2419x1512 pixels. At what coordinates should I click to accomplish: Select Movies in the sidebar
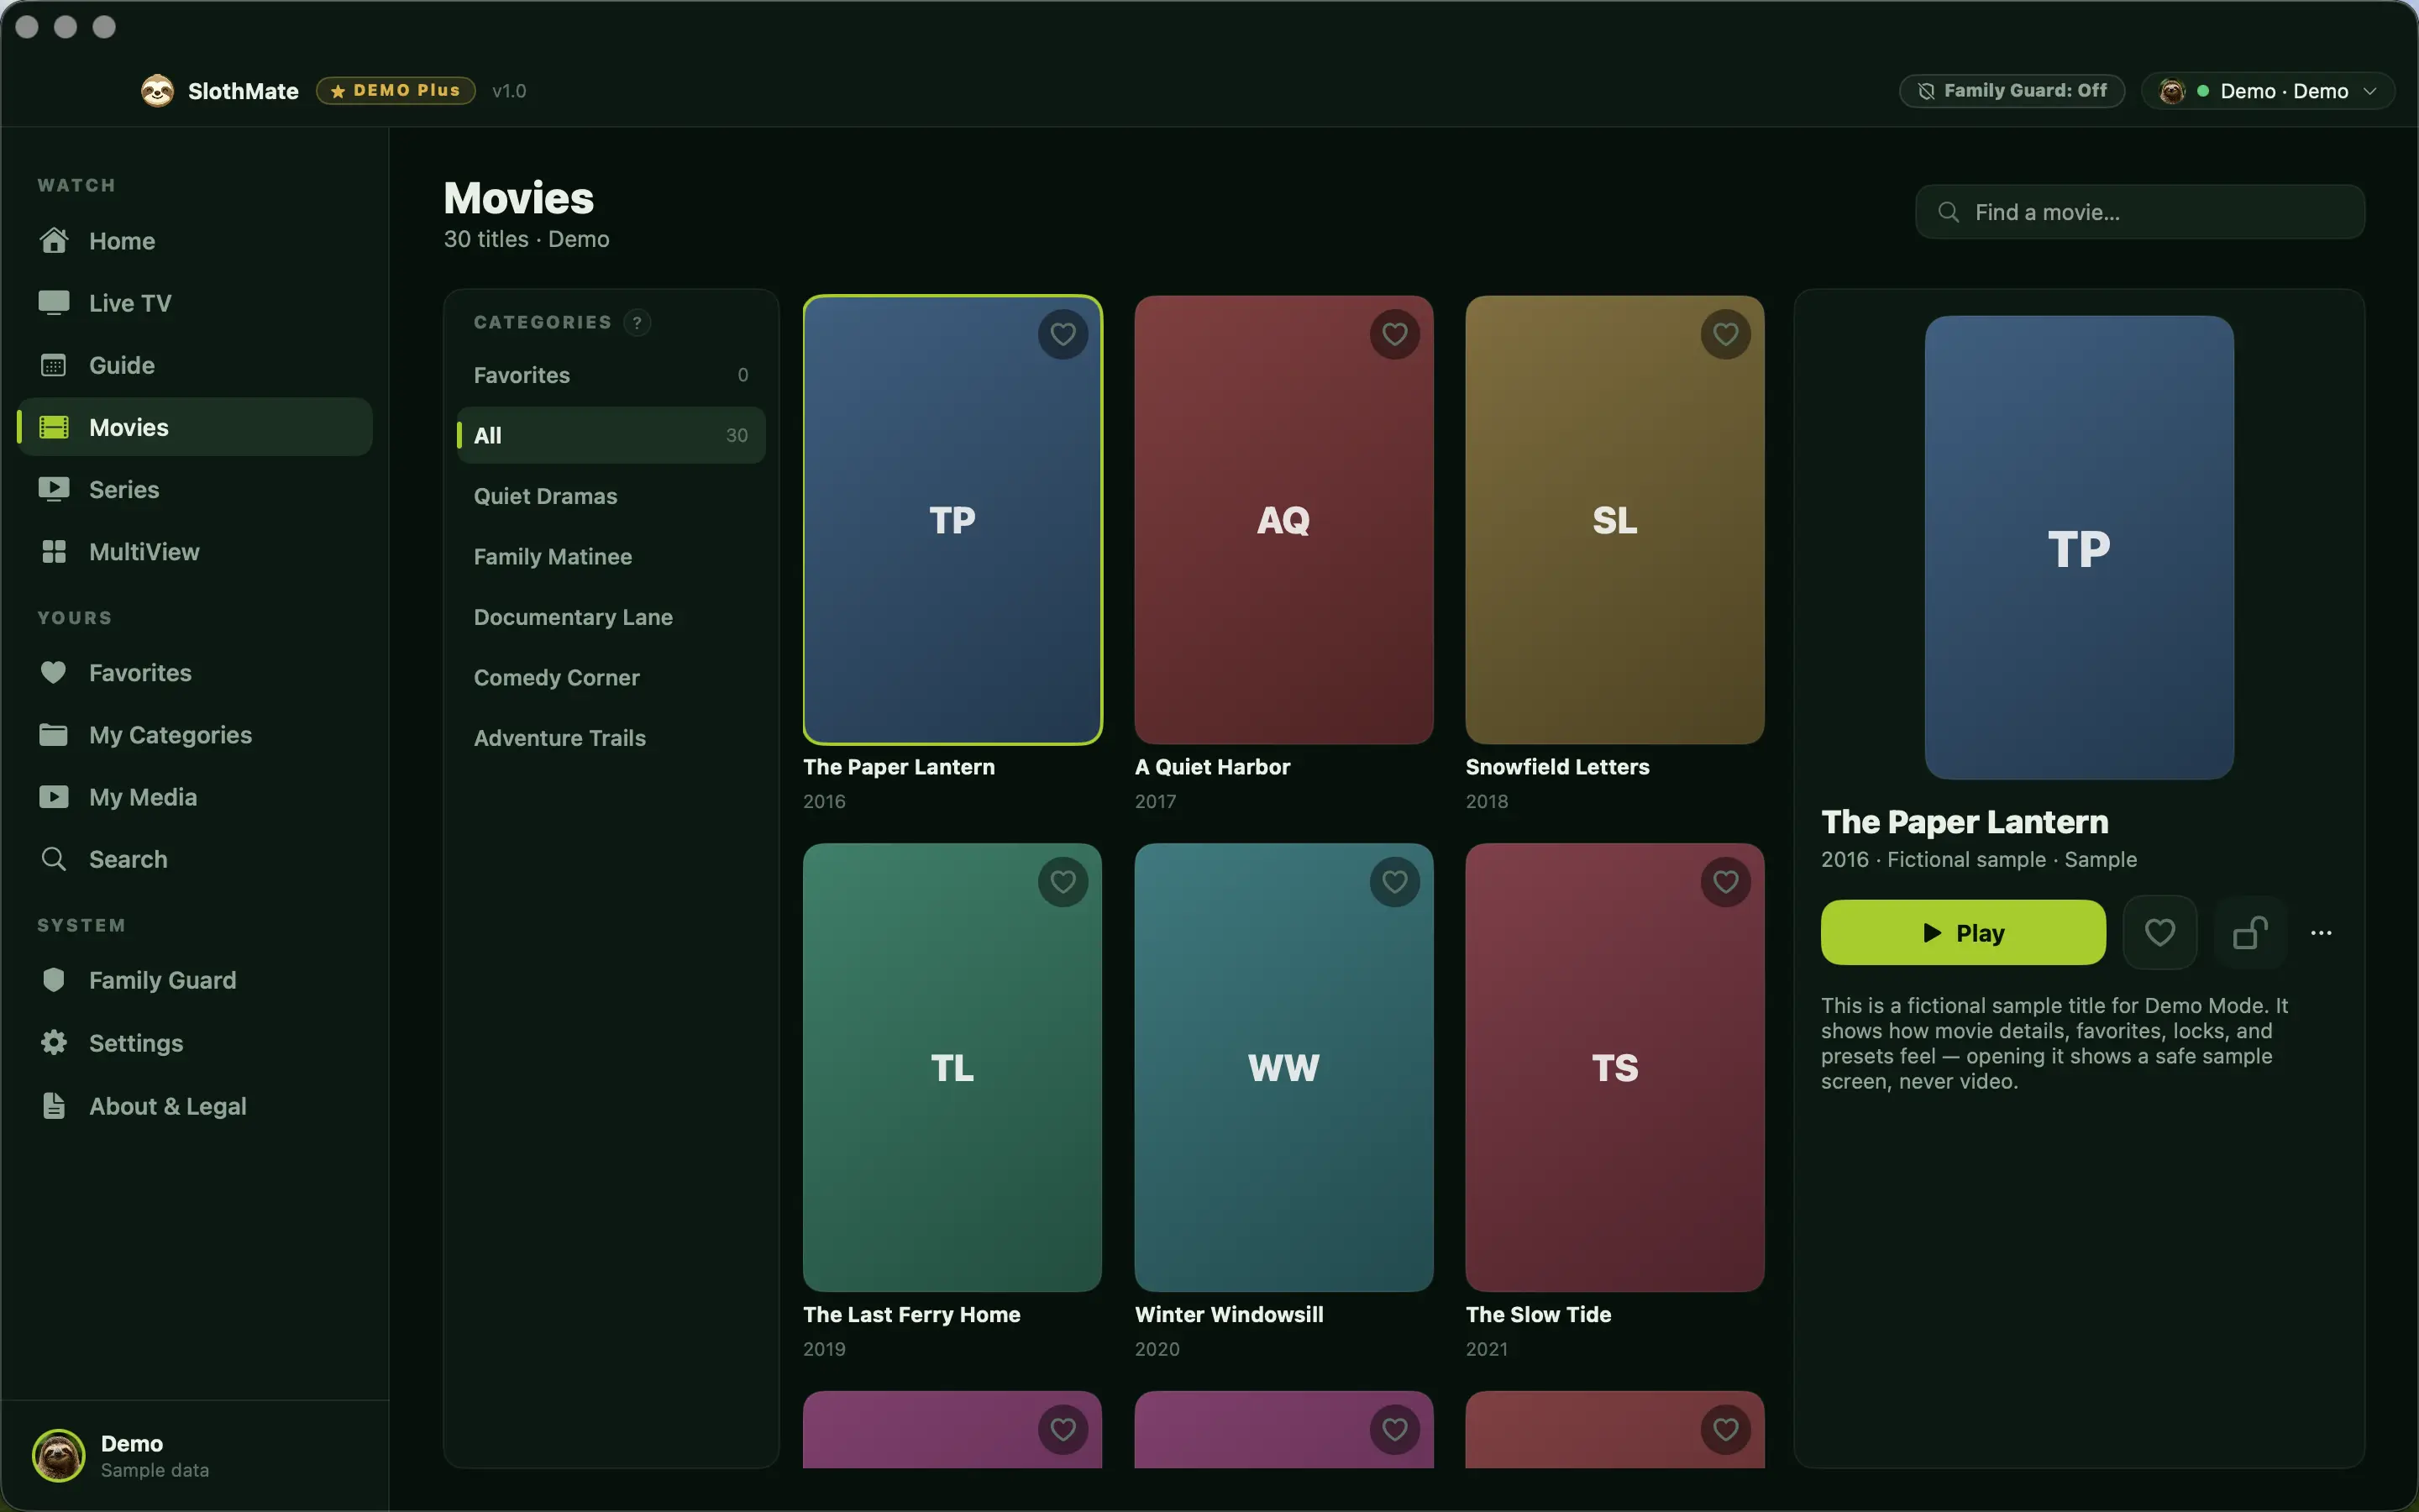[195, 427]
